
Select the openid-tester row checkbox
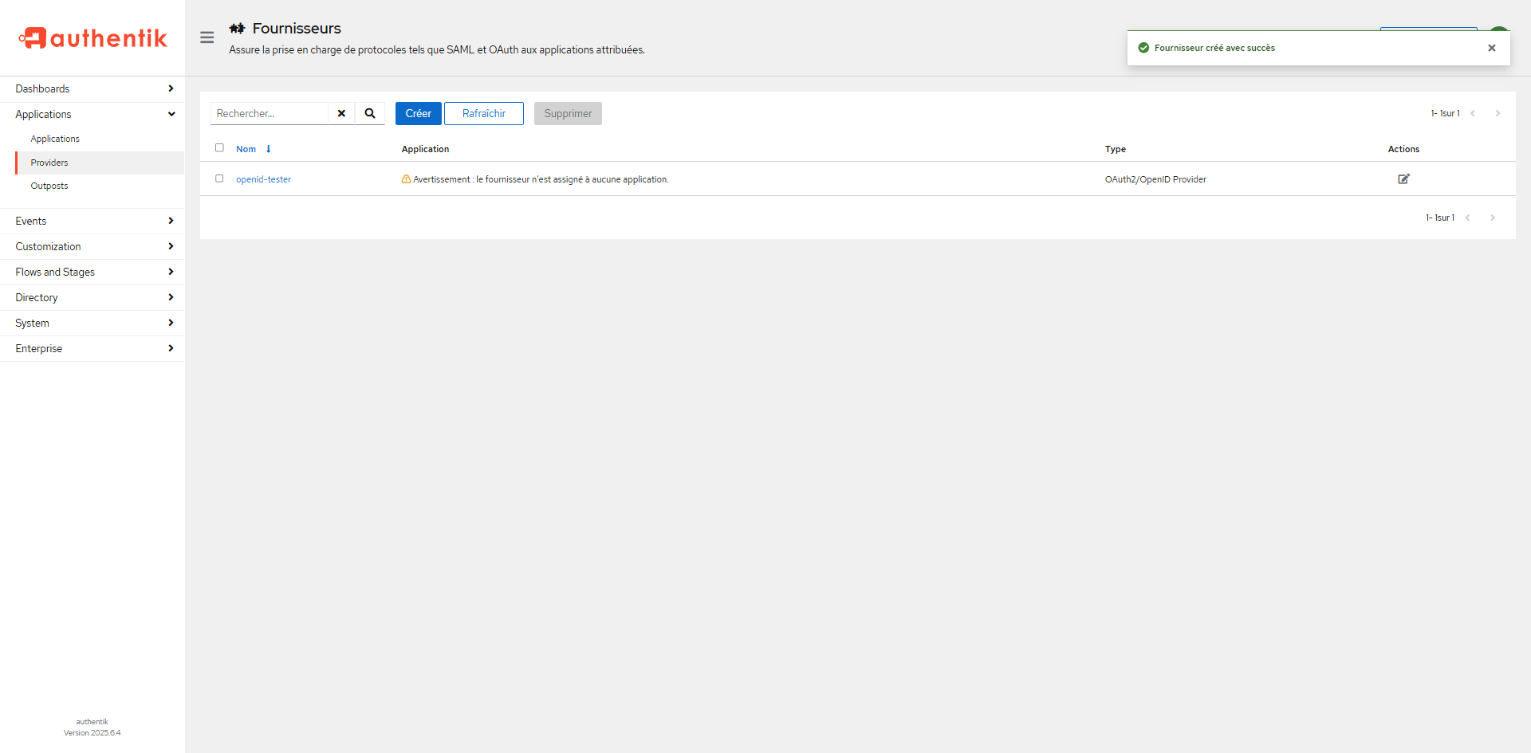point(219,178)
